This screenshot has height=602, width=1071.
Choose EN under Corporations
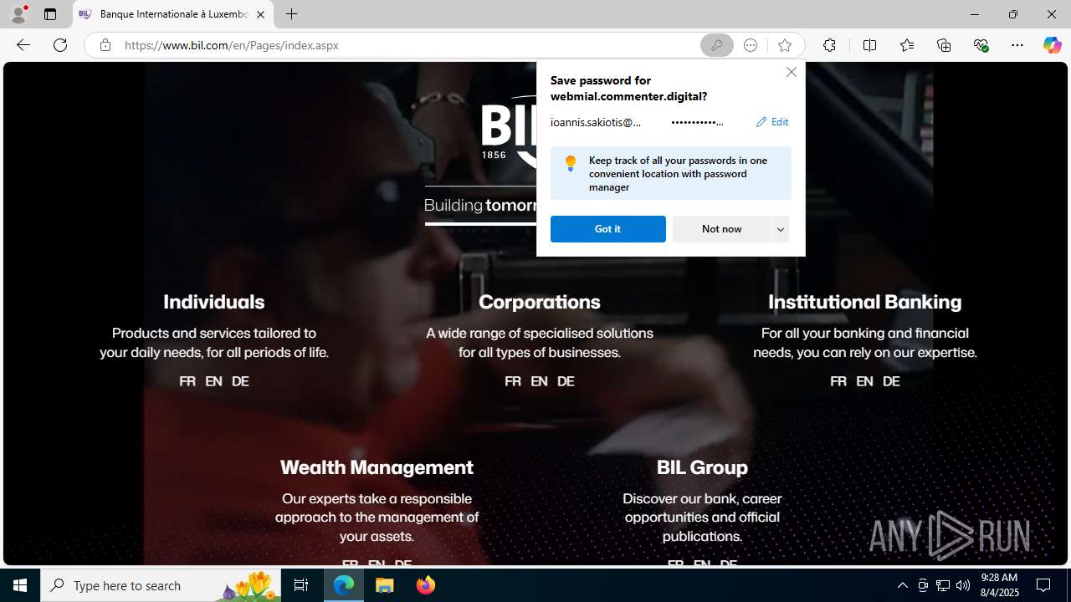coord(539,381)
